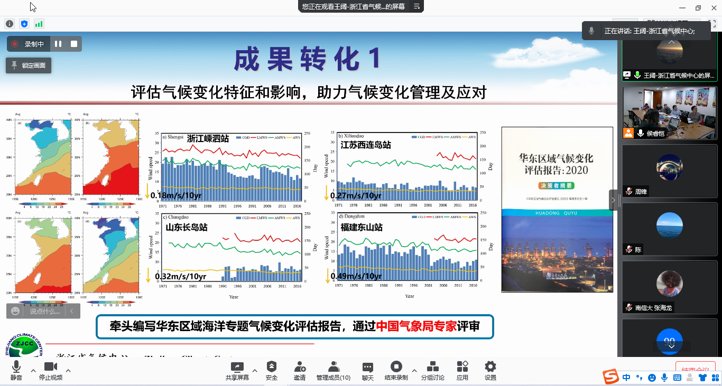This screenshot has width=722, height=386.
Task: Mute microphone with 静音 button
Action: 16,371
